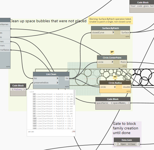Click the Surface output port
Screen dimensions: 154x150
point(125,32)
